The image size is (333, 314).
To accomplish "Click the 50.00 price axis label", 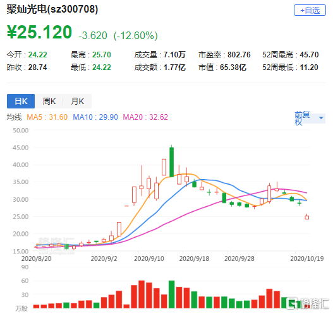I will (x=21, y=131).
